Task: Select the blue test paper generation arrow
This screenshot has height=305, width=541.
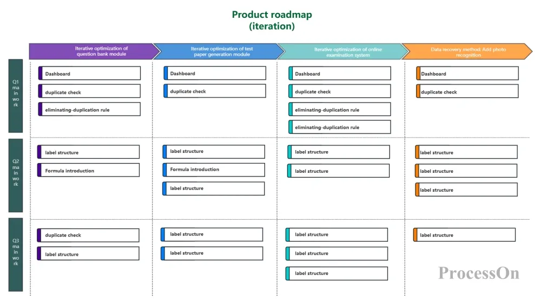Action: [x=218, y=51]
